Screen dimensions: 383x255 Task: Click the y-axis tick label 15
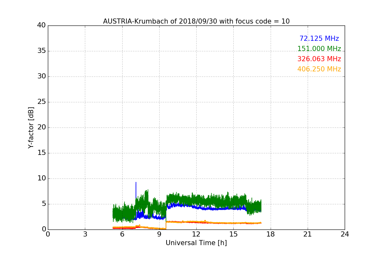point(41,153)
